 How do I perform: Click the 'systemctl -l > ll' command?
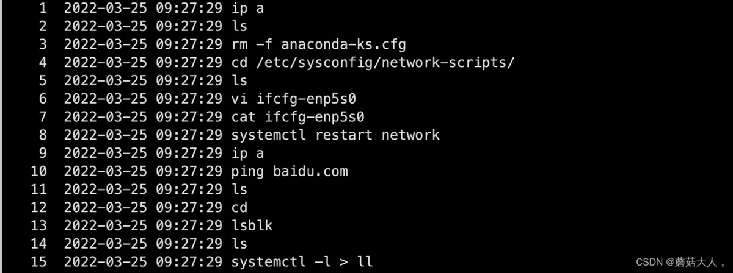click(302, 261)
